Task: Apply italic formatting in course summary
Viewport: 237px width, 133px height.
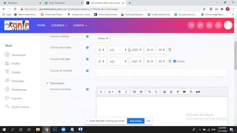Action: (126, 92)
